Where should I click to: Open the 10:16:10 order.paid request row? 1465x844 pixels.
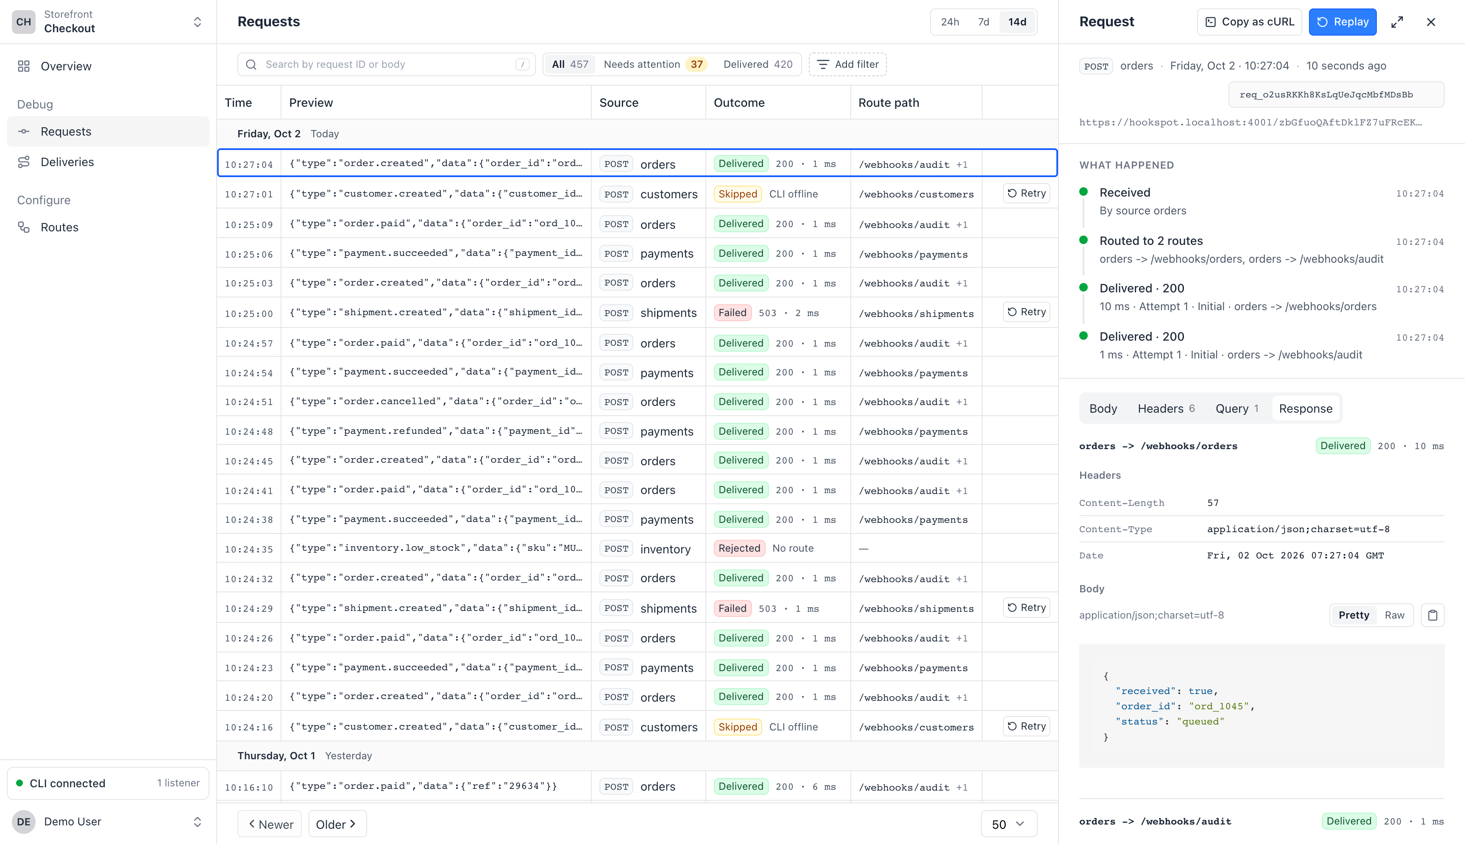click(637, 787)
